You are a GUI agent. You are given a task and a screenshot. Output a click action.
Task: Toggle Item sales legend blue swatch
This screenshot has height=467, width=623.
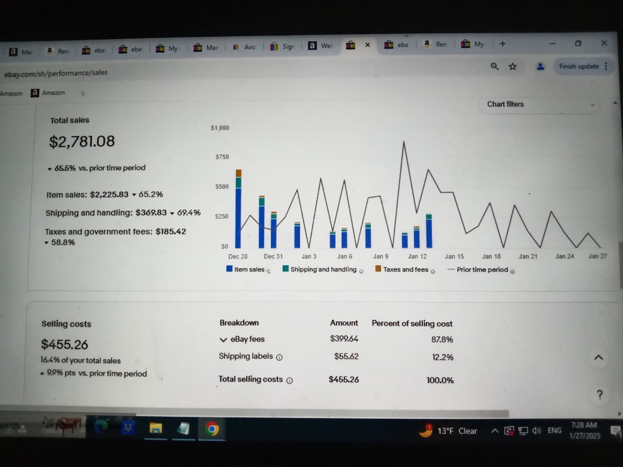coord(229,269)
